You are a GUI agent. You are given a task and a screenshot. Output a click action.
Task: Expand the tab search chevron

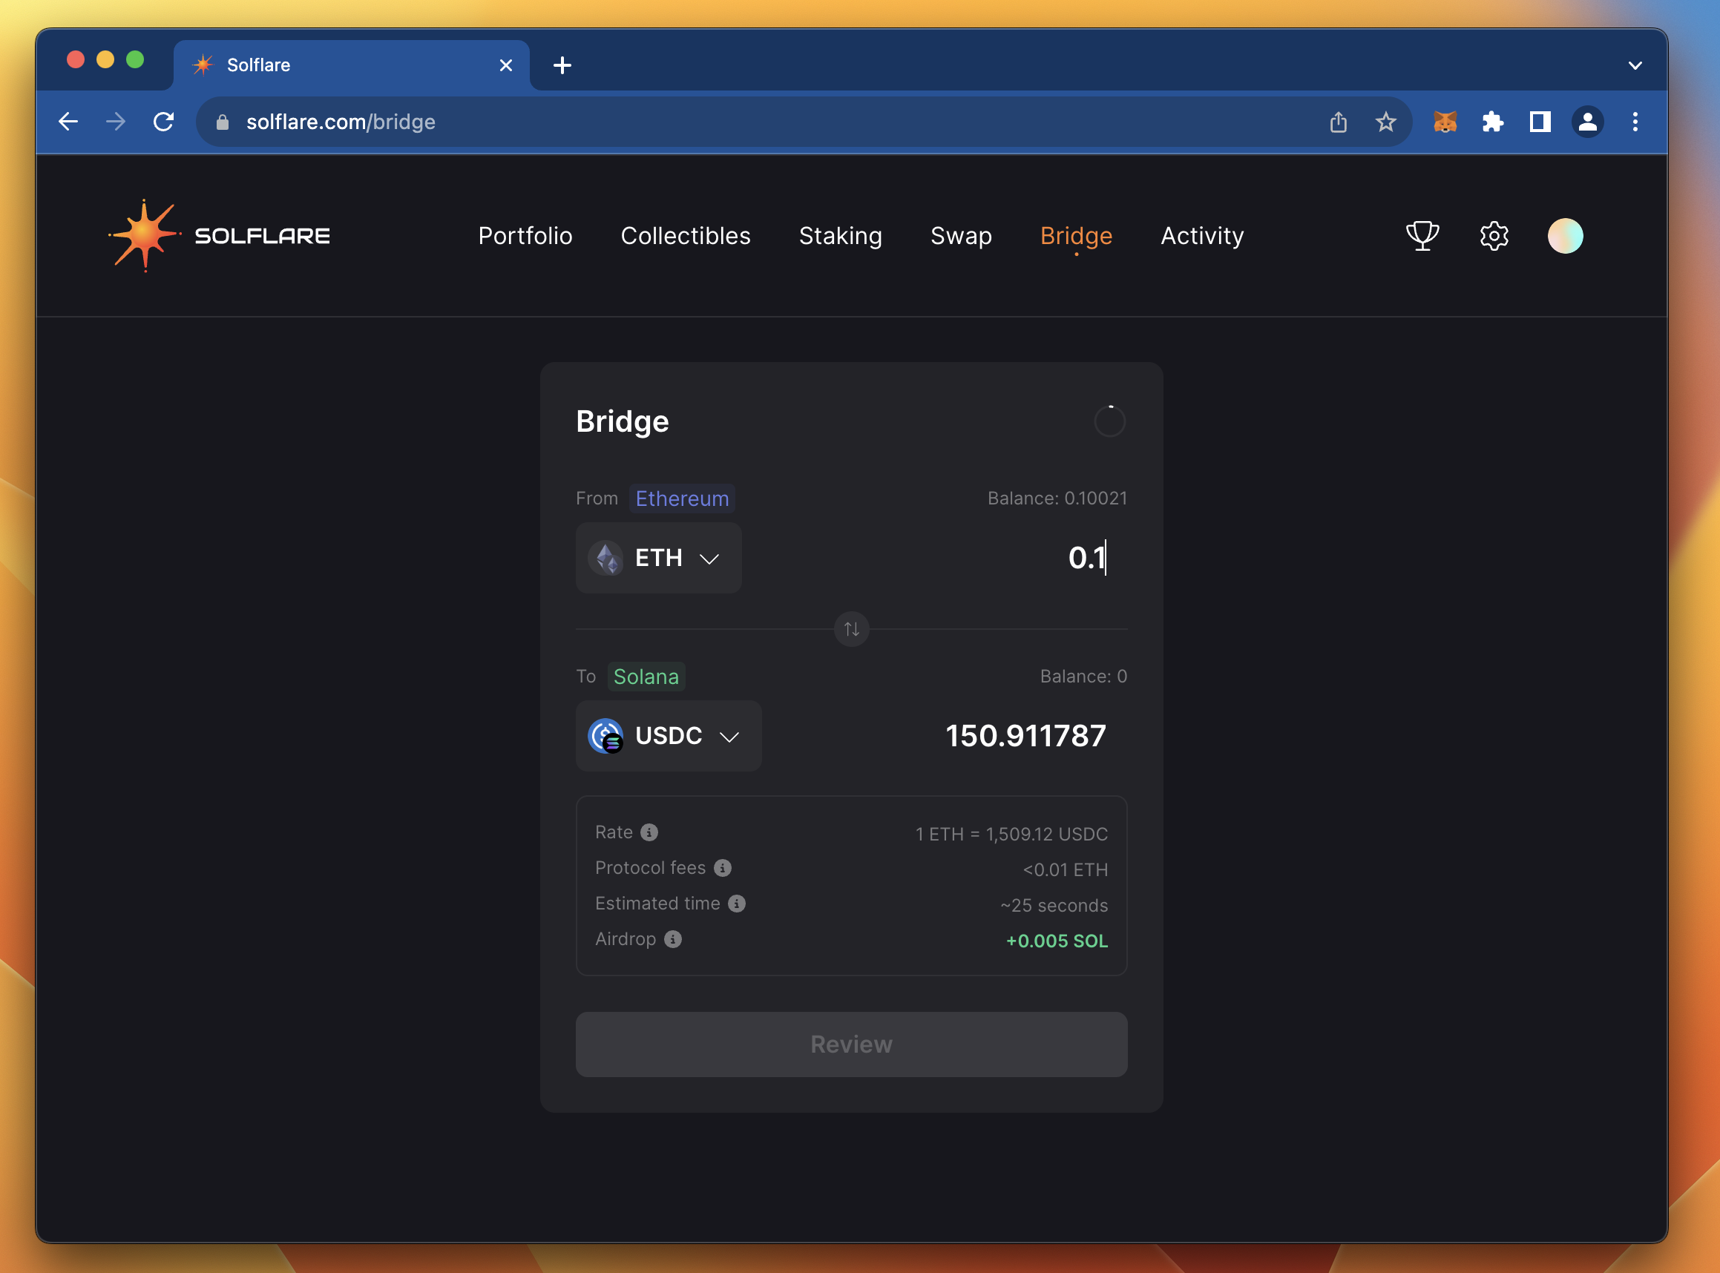pos(1635,65)
